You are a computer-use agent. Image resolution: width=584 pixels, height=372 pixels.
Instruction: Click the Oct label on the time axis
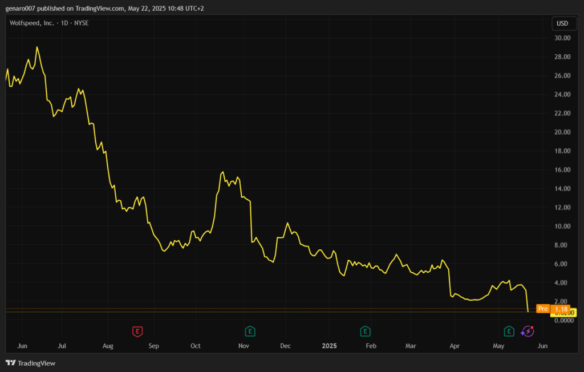click(x=196, y=346)
